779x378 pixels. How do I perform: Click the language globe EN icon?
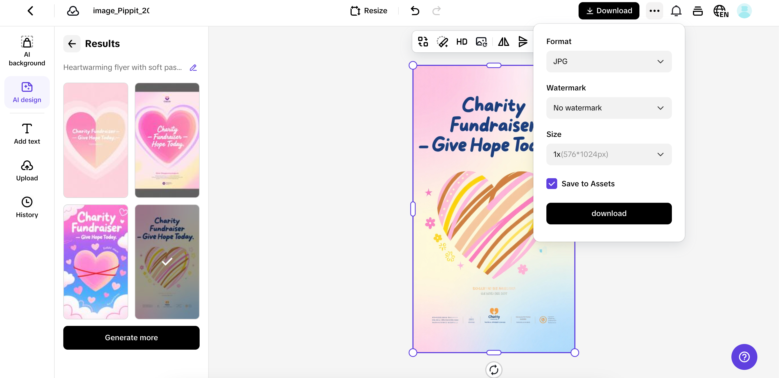721,11
